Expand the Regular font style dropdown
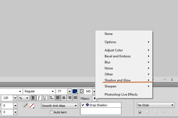 39,91
